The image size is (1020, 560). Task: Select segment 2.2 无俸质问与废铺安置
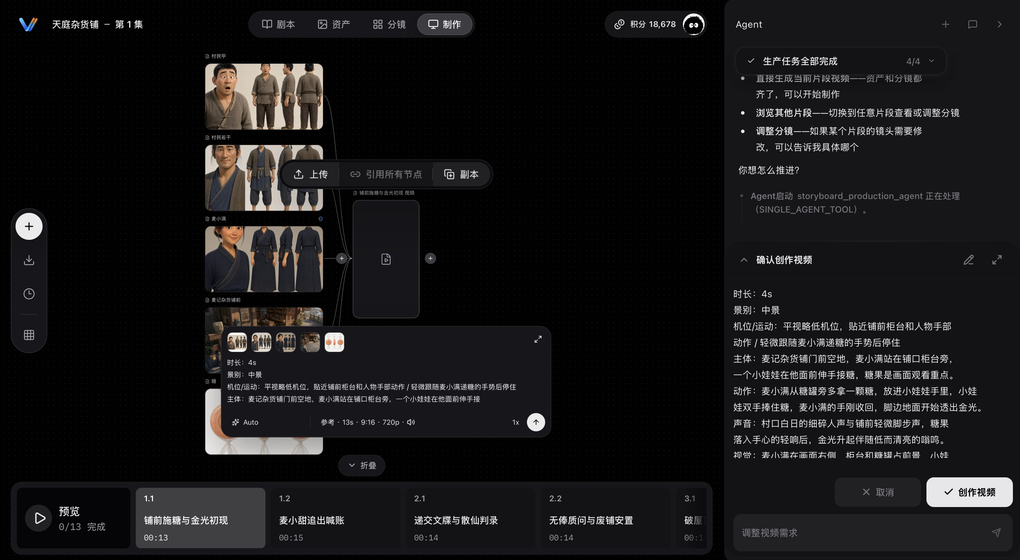[x=606, y=518]
